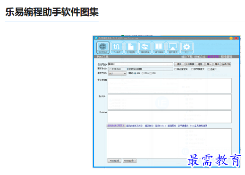Click the 生成代码 button
This screenshot has height=175, width=245.
point(226,64)
